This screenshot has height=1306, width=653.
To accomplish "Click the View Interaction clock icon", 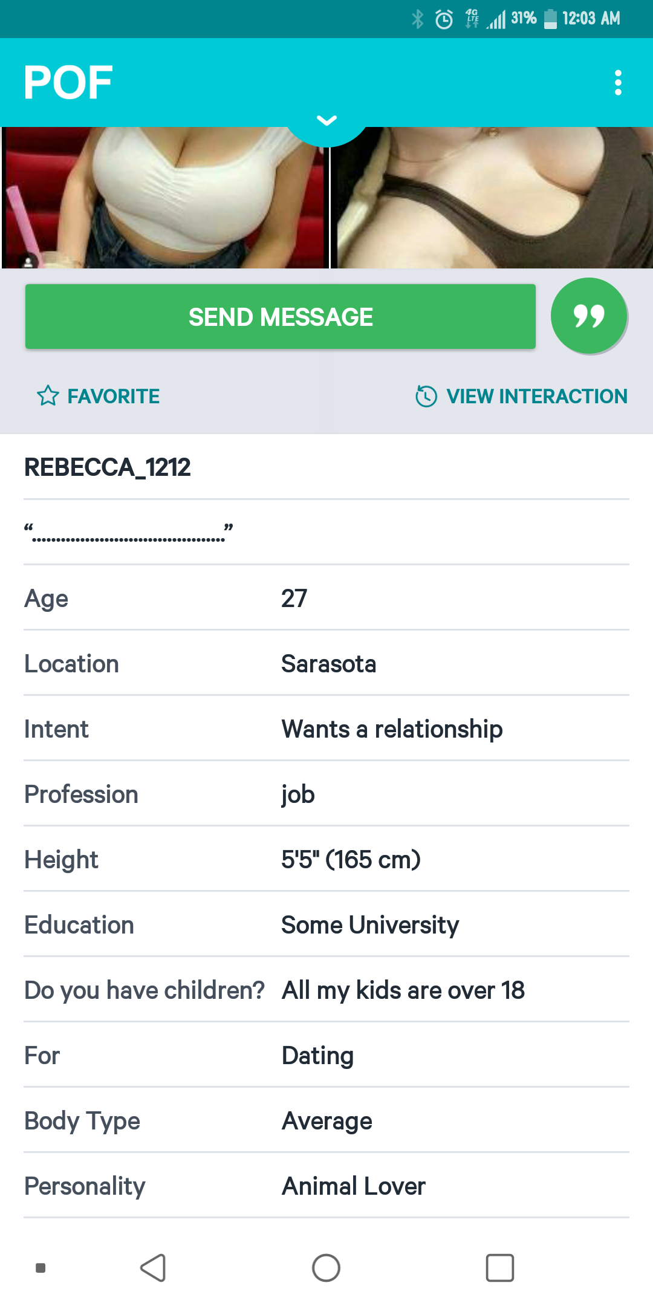I will point(426,397).
